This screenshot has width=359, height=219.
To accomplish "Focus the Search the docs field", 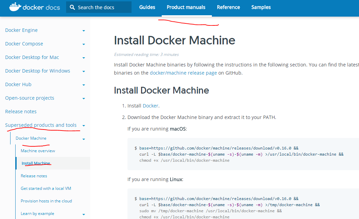I will point(99,7).
